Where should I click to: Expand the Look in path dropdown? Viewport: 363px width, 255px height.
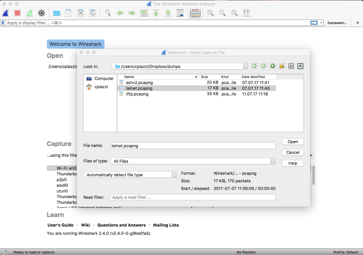[245, 66]
